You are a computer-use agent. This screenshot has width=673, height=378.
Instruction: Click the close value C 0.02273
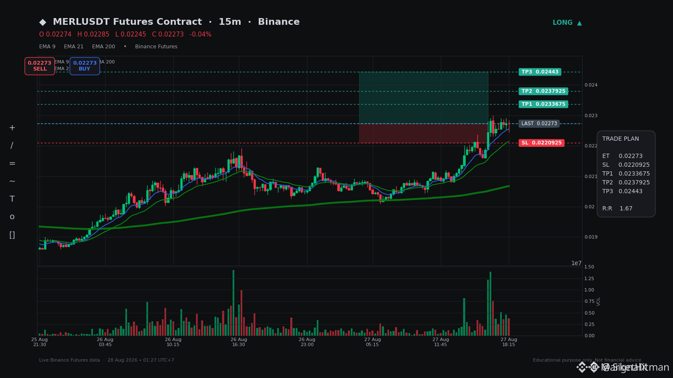pos(168,34)
